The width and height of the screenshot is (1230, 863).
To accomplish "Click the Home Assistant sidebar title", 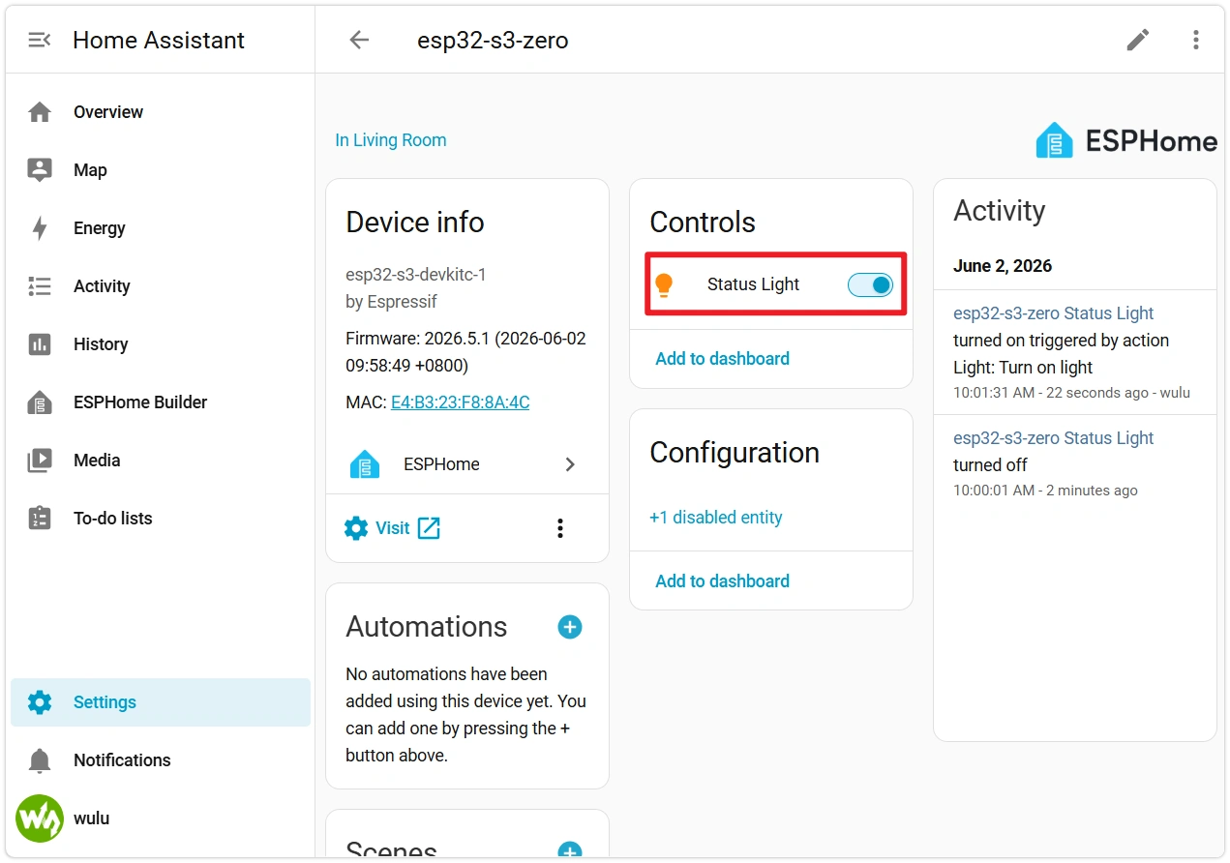I will [x=159, y=41].
